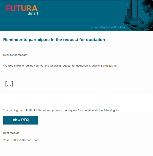153x156 pixels.
Task: Open the request via View RFQ button
Action: [x=21, y=120]
